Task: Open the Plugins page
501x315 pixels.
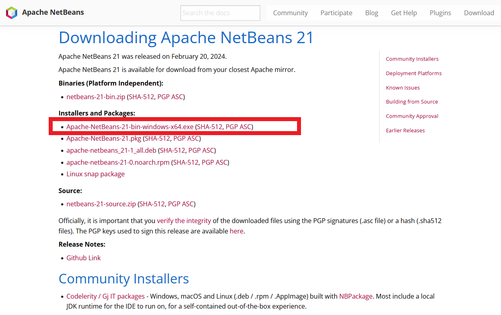Action: point(440,12)
